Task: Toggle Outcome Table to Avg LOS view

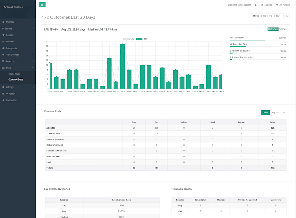Action: (x=275, y=112)
